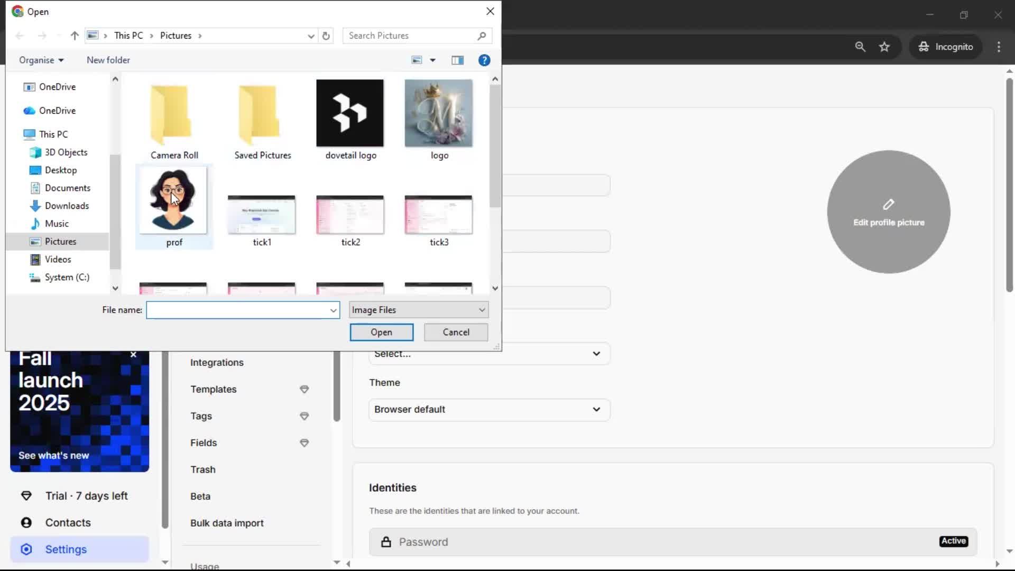This screenshot has width=1015, height=571.
Task: Open Chrome three-dot menu
Action: (999, 47)
